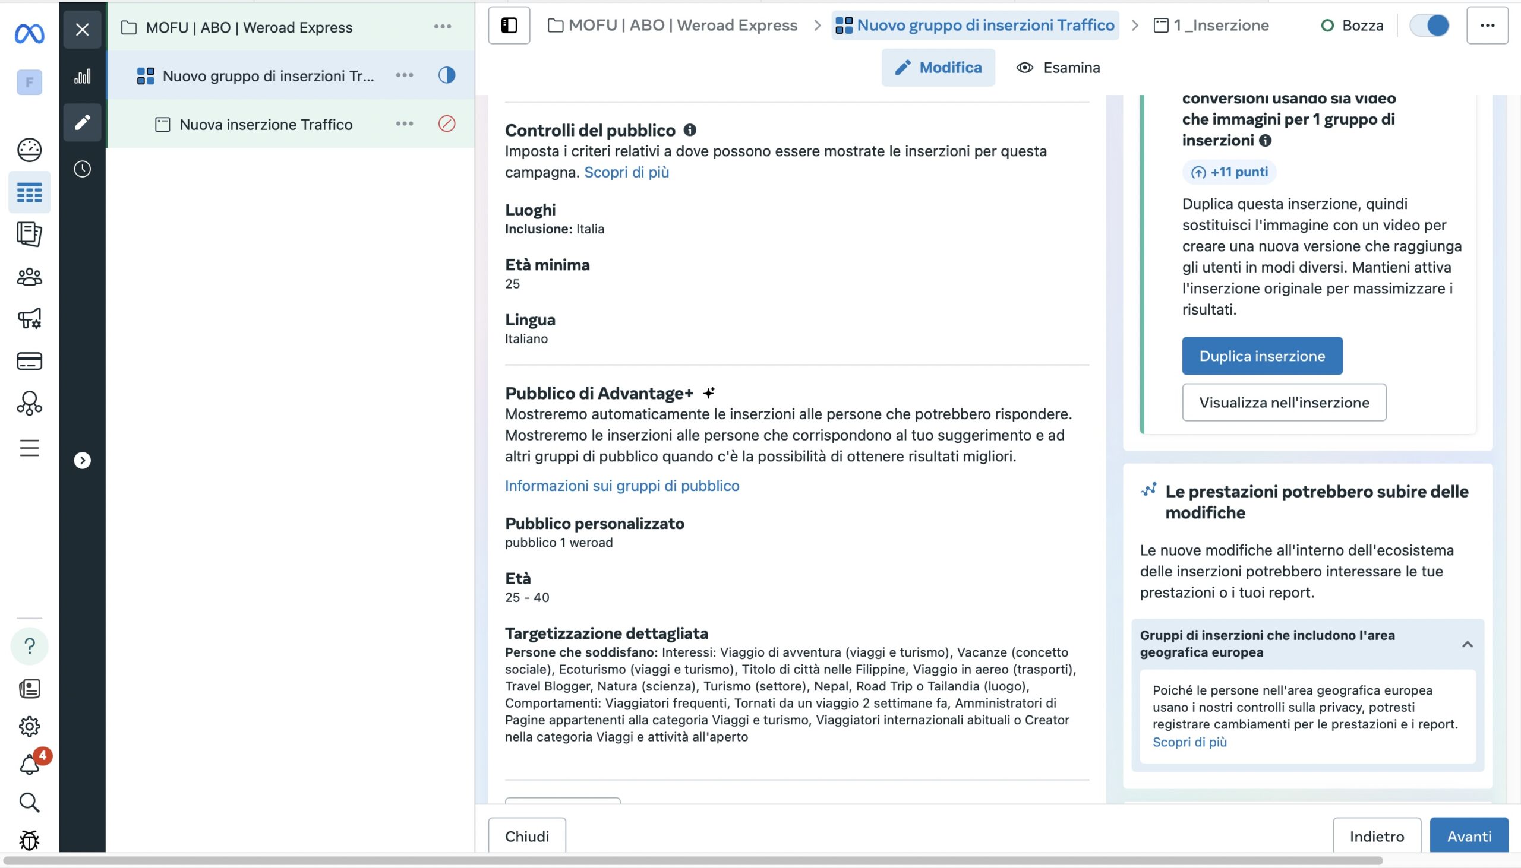The image size is (1521, 868).
Task: Open Settings gear icon
Action: tap(29, 727)
